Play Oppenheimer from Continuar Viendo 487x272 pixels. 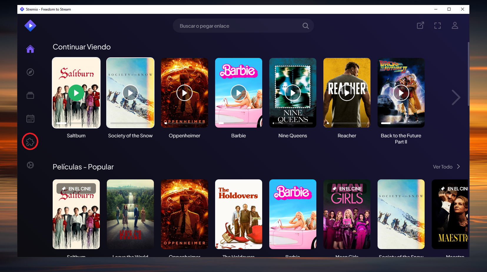[185, 93]
